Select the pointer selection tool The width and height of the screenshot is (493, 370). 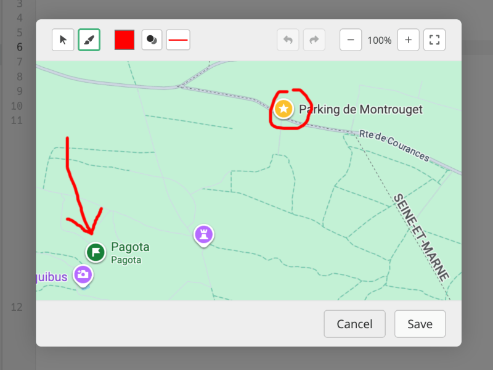63,39
